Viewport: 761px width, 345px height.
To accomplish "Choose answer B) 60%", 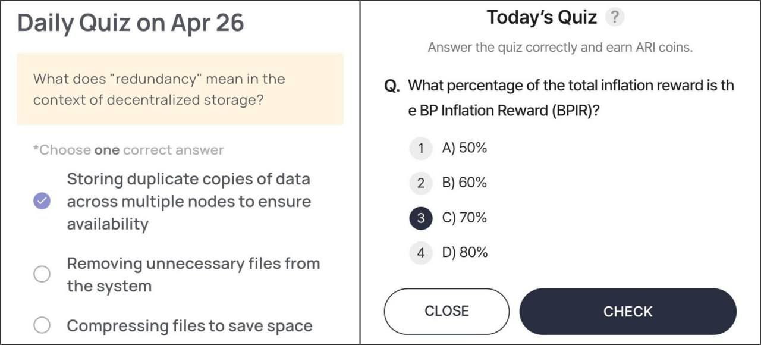I will coord(465,183).
